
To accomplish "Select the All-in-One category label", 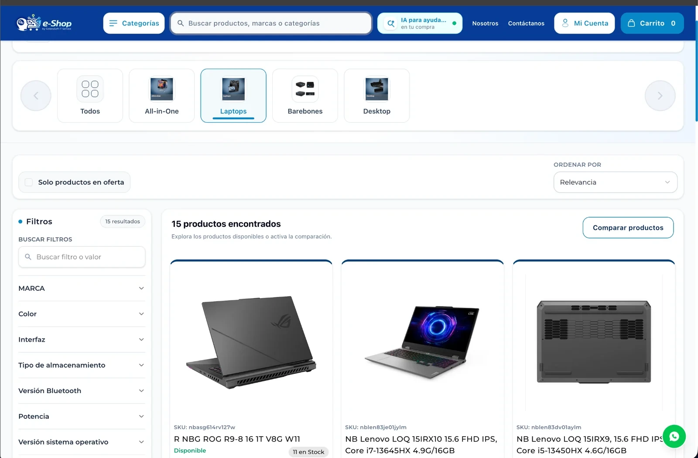I will point(162,111).
